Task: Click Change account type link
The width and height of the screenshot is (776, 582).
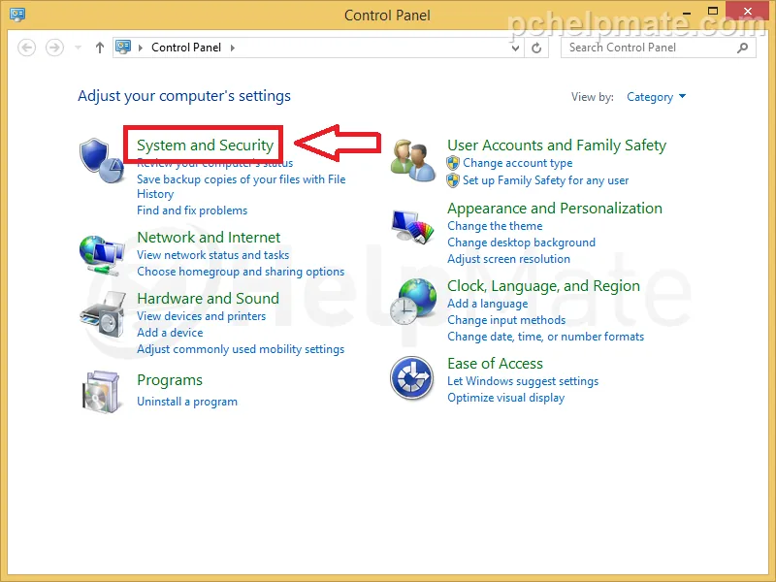Action: click(518, 163)
